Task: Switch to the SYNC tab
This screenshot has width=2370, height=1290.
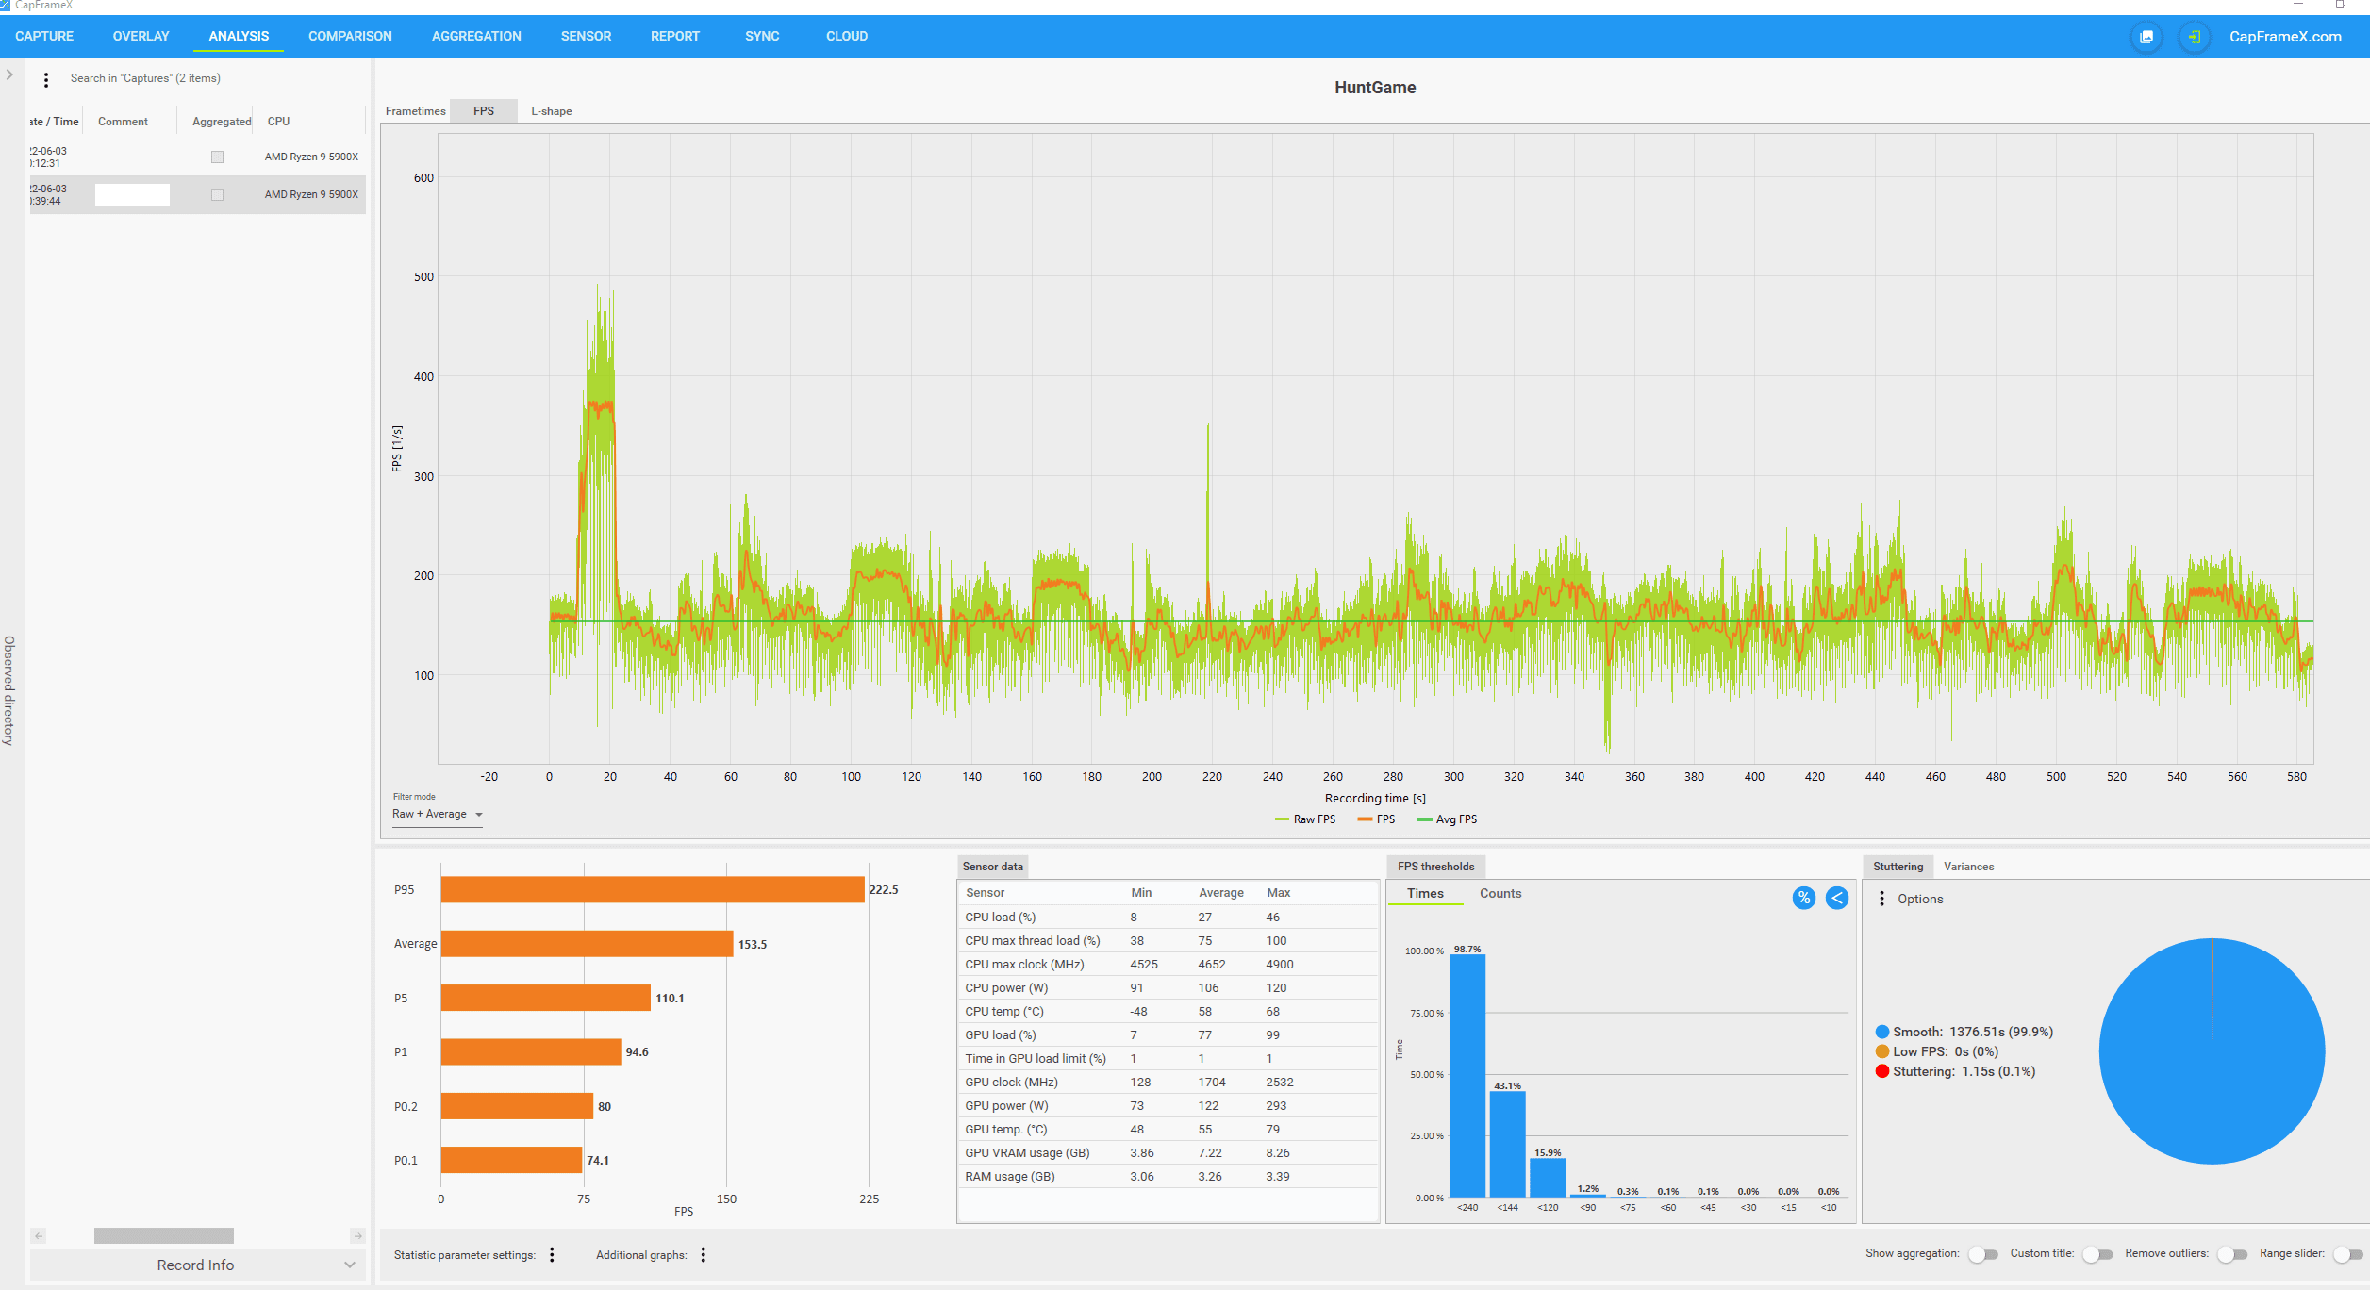Action: 762,36
